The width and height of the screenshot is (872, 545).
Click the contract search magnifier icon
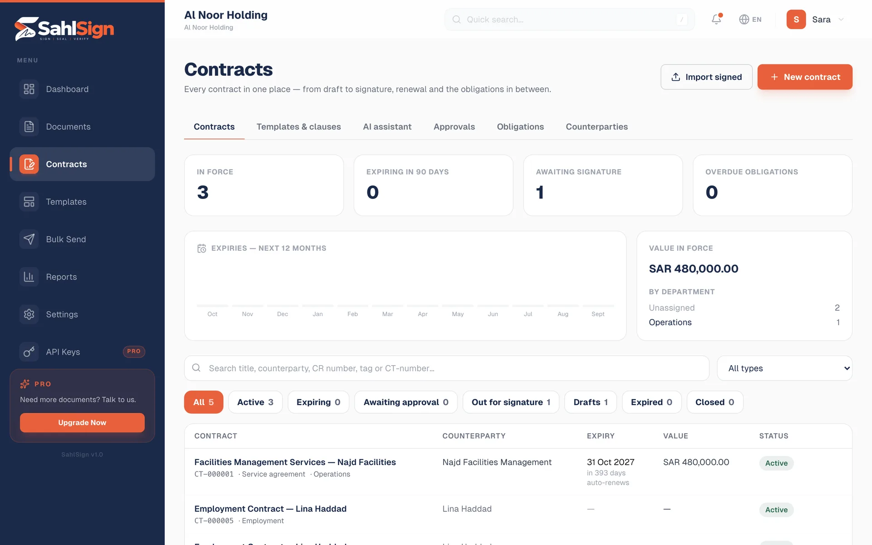196,368
